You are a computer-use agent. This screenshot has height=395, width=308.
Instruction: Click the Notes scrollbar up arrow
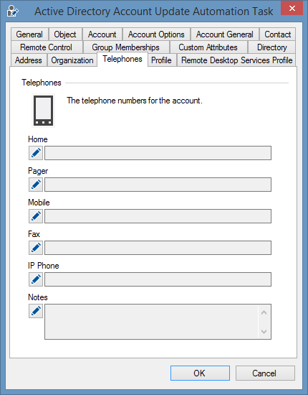pos(264,312)
